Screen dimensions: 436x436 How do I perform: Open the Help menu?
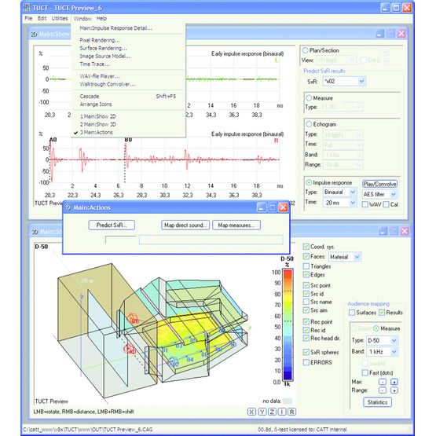tap(101, 18)
